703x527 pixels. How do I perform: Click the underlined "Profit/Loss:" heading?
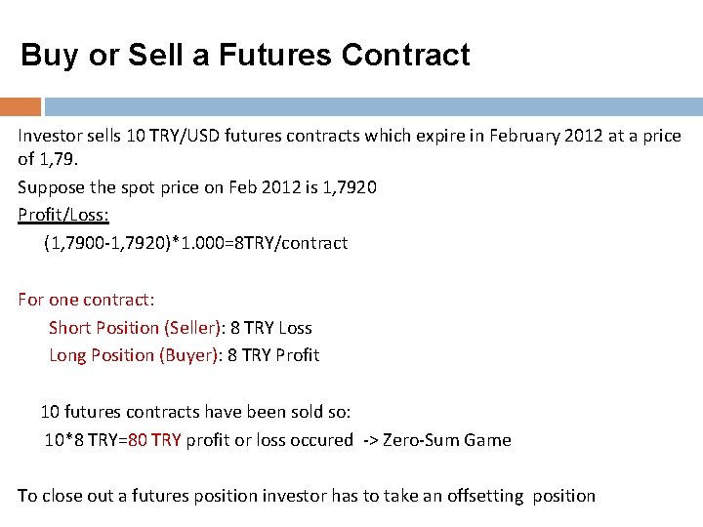click(63, 214)
